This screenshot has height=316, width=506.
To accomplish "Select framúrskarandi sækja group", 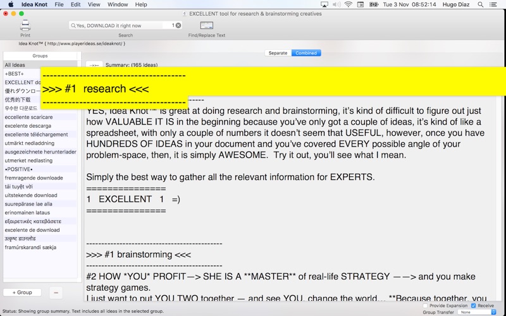I will 40,248.
